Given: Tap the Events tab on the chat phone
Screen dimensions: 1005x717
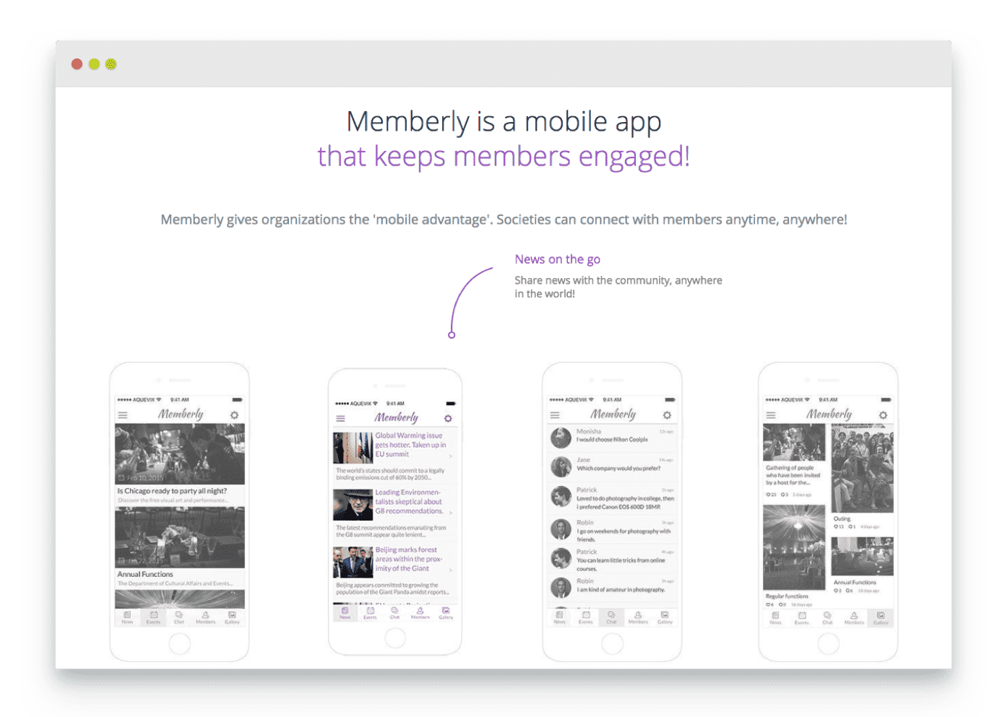Looking at the screenshot, I should 586,617.
